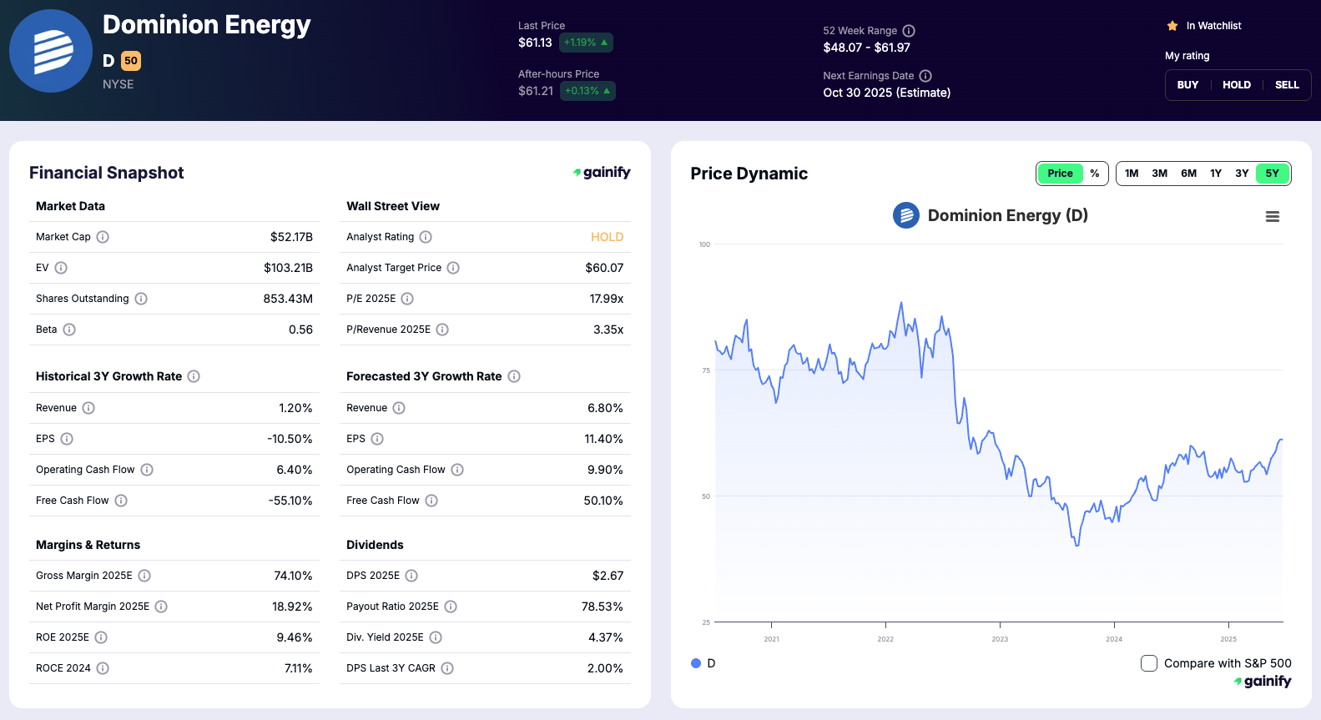This screenshot has width=1321, height=720.
Task: Click the Analyst Target Price info icon
Action: pos(453,268)
